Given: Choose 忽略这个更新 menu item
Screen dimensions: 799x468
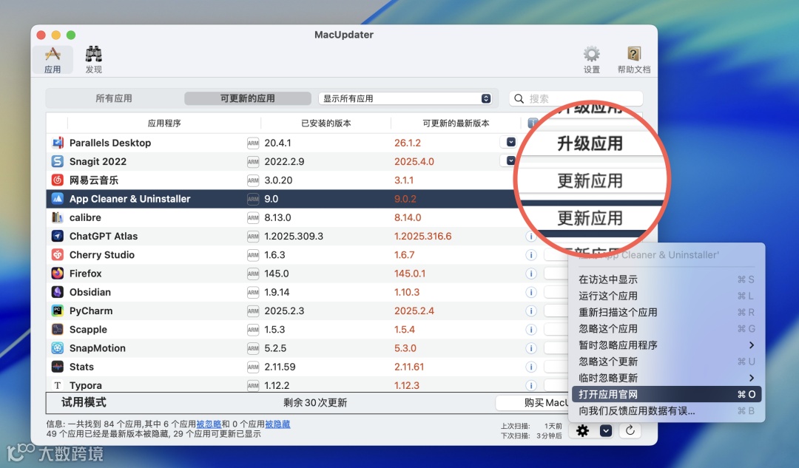Looking at the screenshot, I should tap(667, 362).
